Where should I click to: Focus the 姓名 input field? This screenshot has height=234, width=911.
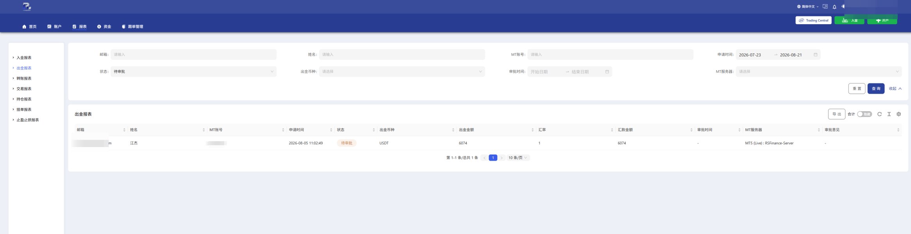click(x=402, y=55)
